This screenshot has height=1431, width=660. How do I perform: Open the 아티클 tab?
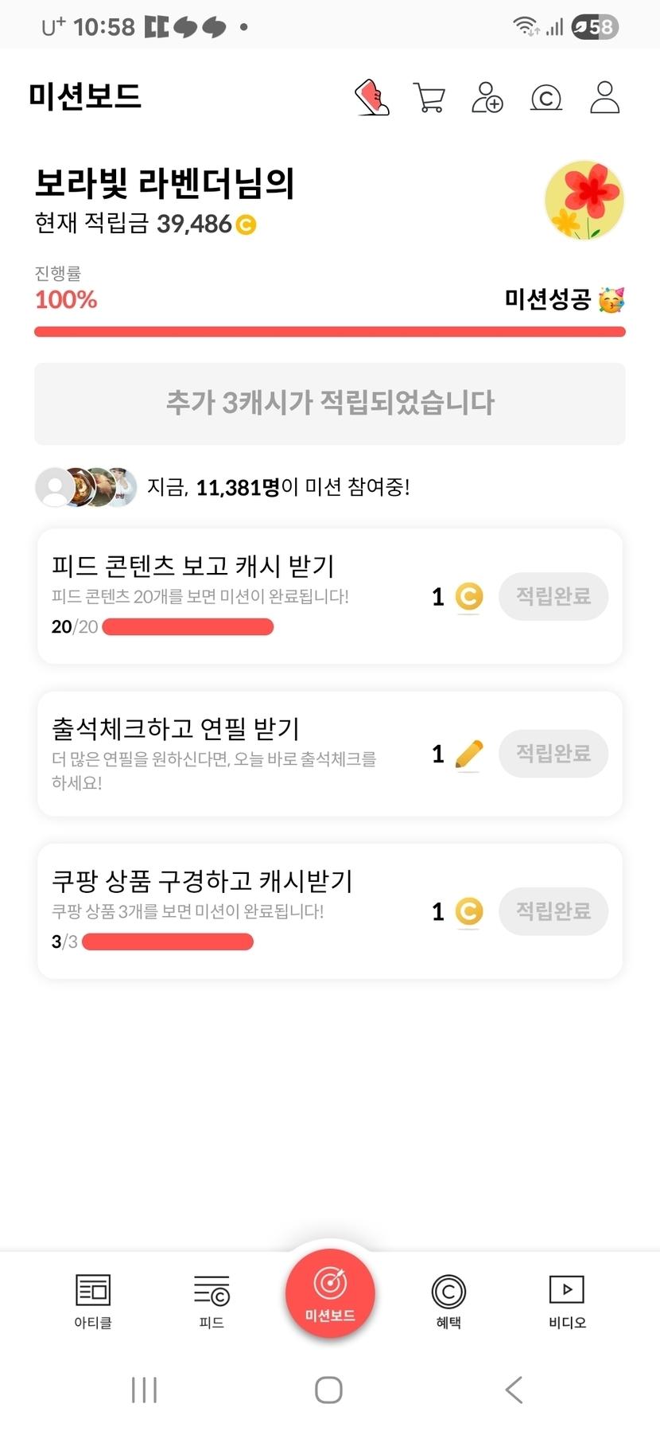click(x=93, y=1300)
